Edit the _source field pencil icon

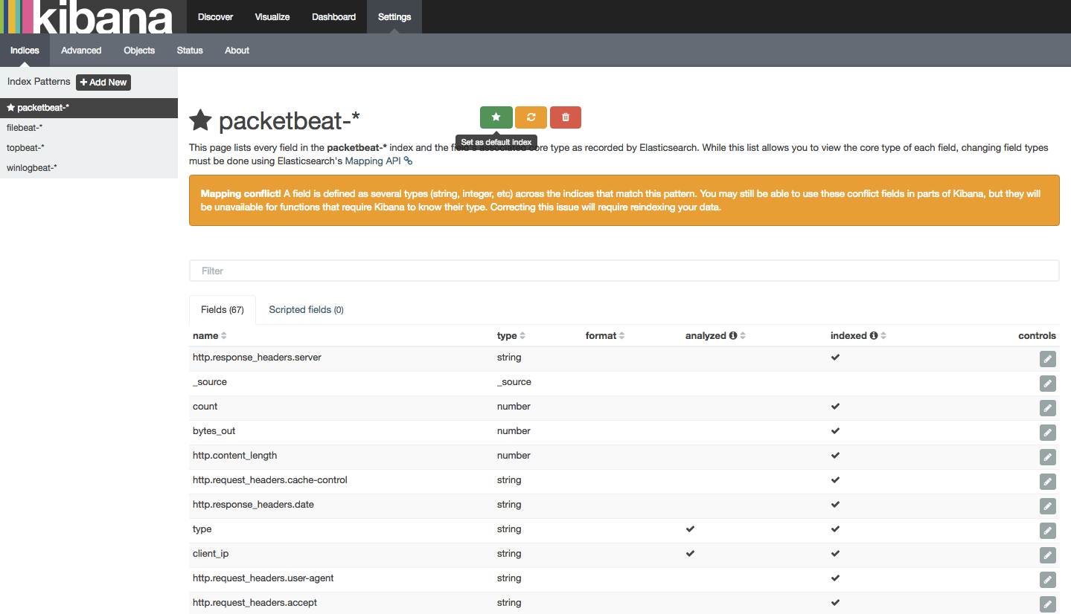pyautogui.click(x=1048, y=384)
